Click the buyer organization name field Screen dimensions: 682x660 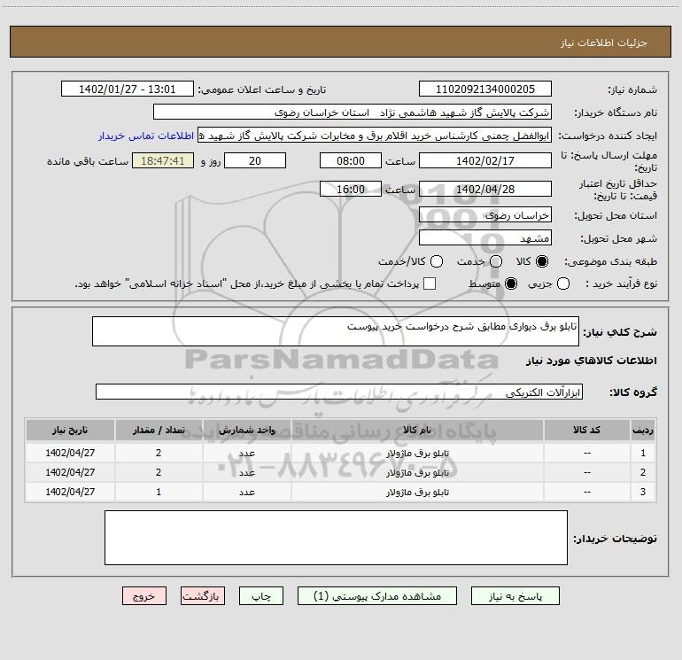tap(353, 113)
